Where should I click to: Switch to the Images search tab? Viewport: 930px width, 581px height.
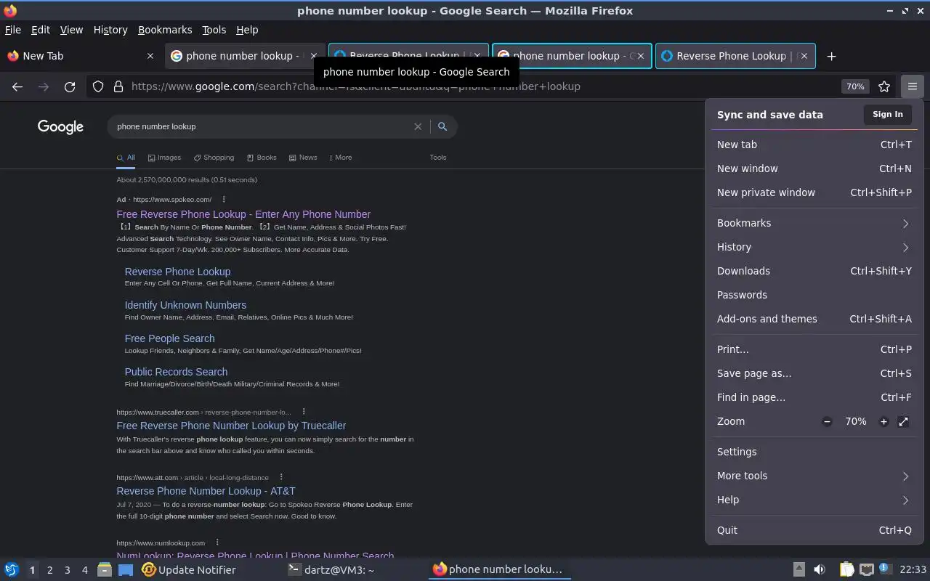(x=164, y=158)
